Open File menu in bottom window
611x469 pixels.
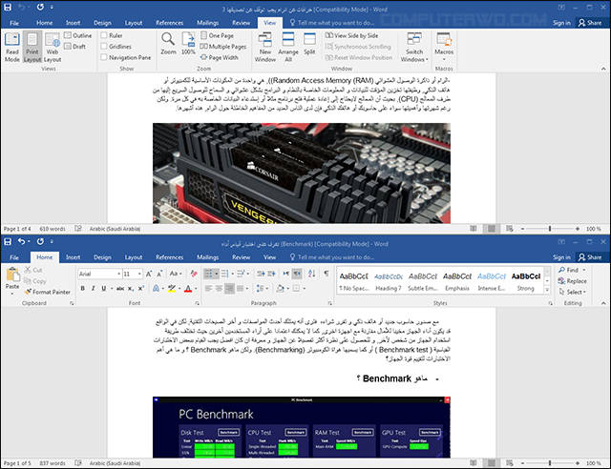(x=14, y=257)
